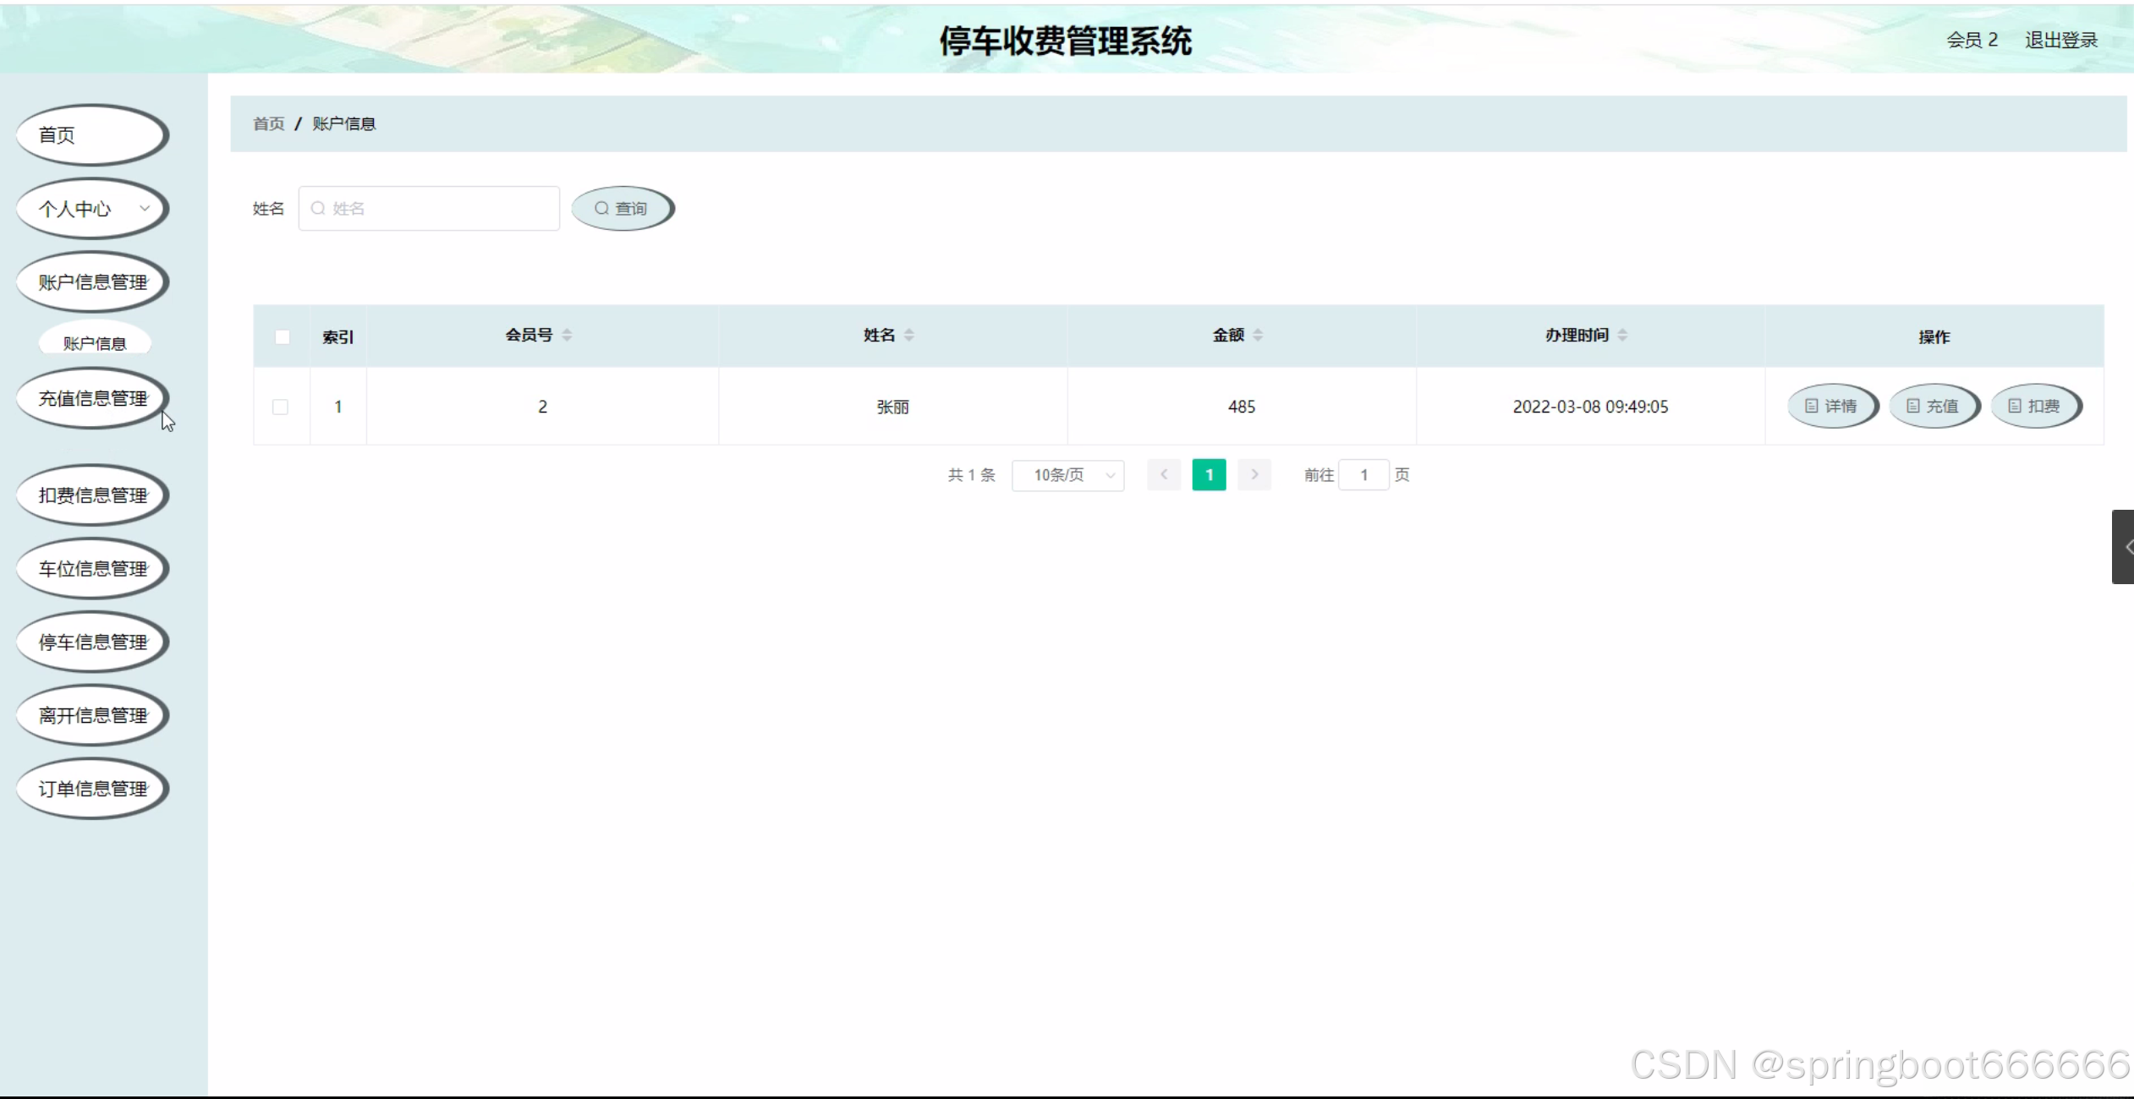2134x1099 pixels.
Task: Sort table by 办理时间 column arrows
Action: click(x=1622, y=336)
